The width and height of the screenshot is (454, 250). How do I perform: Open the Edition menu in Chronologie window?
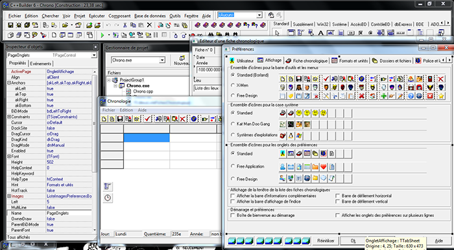click(126, 110)
